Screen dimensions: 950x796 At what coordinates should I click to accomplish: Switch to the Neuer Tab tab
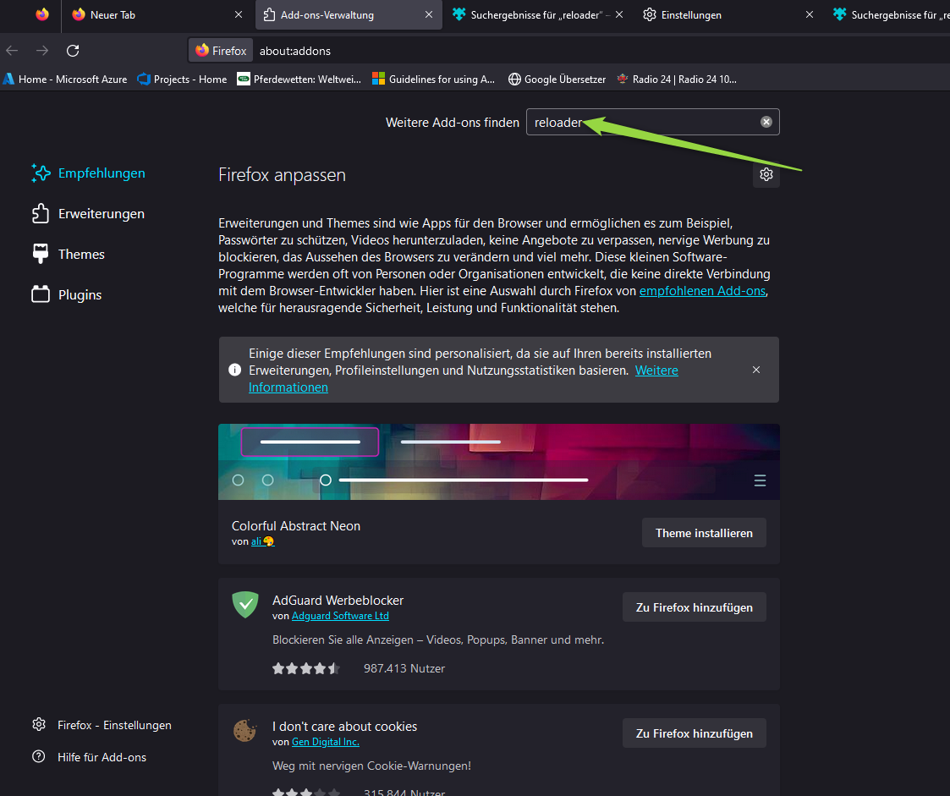pos(113,15)
